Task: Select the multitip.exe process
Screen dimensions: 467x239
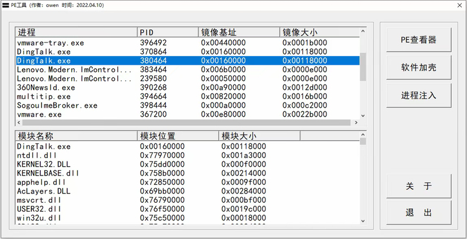Action: coord(187,96)
